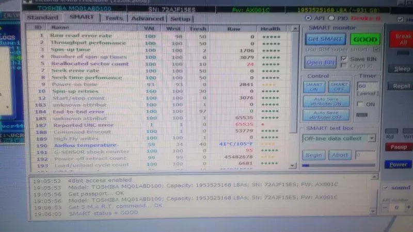
Task: Click the Raw column header
Action: 234,29
